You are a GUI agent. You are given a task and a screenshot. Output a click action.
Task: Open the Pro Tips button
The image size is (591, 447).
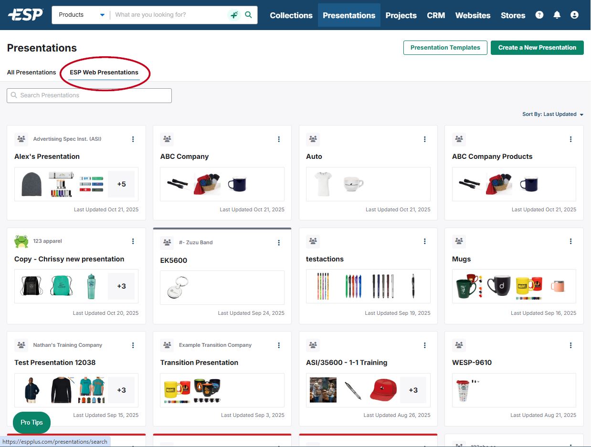pos(32,422)
